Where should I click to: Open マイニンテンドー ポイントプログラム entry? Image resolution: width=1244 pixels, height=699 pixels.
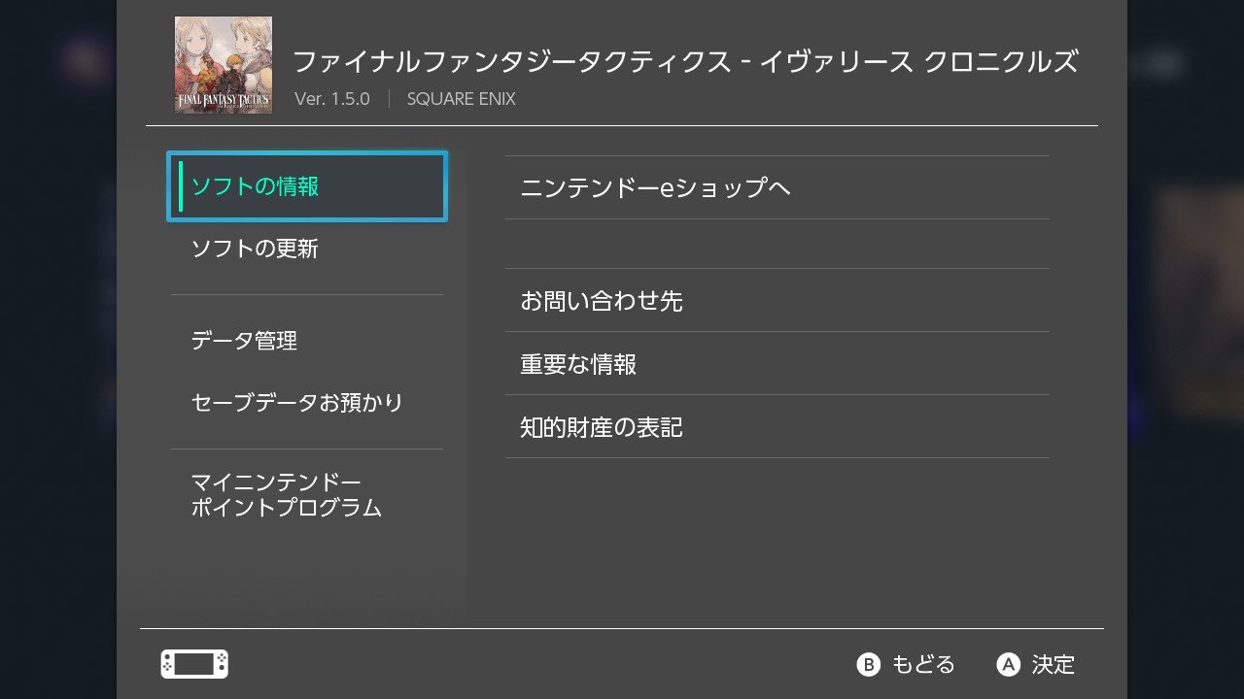[307, 495]
